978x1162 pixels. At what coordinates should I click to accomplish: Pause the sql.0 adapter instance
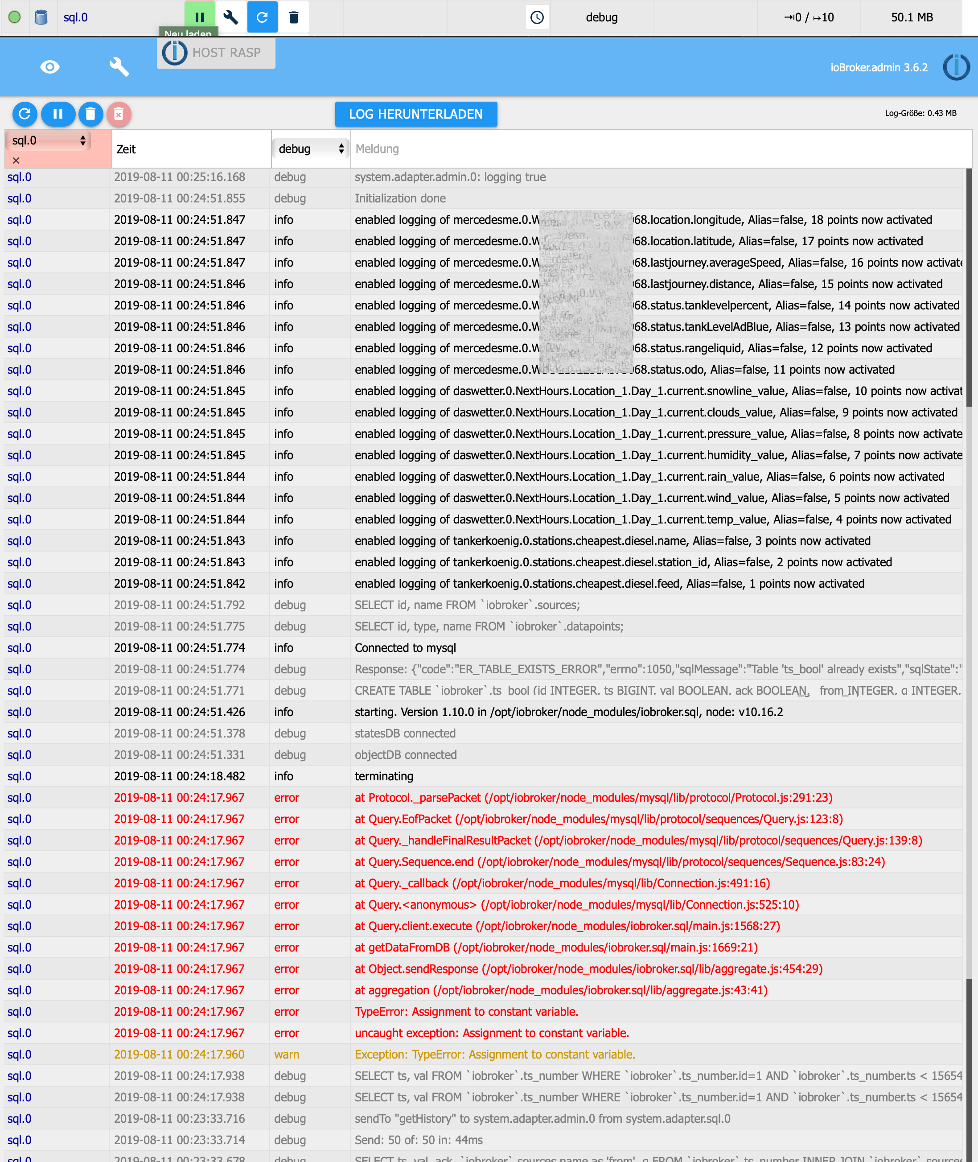coord(200,17)
